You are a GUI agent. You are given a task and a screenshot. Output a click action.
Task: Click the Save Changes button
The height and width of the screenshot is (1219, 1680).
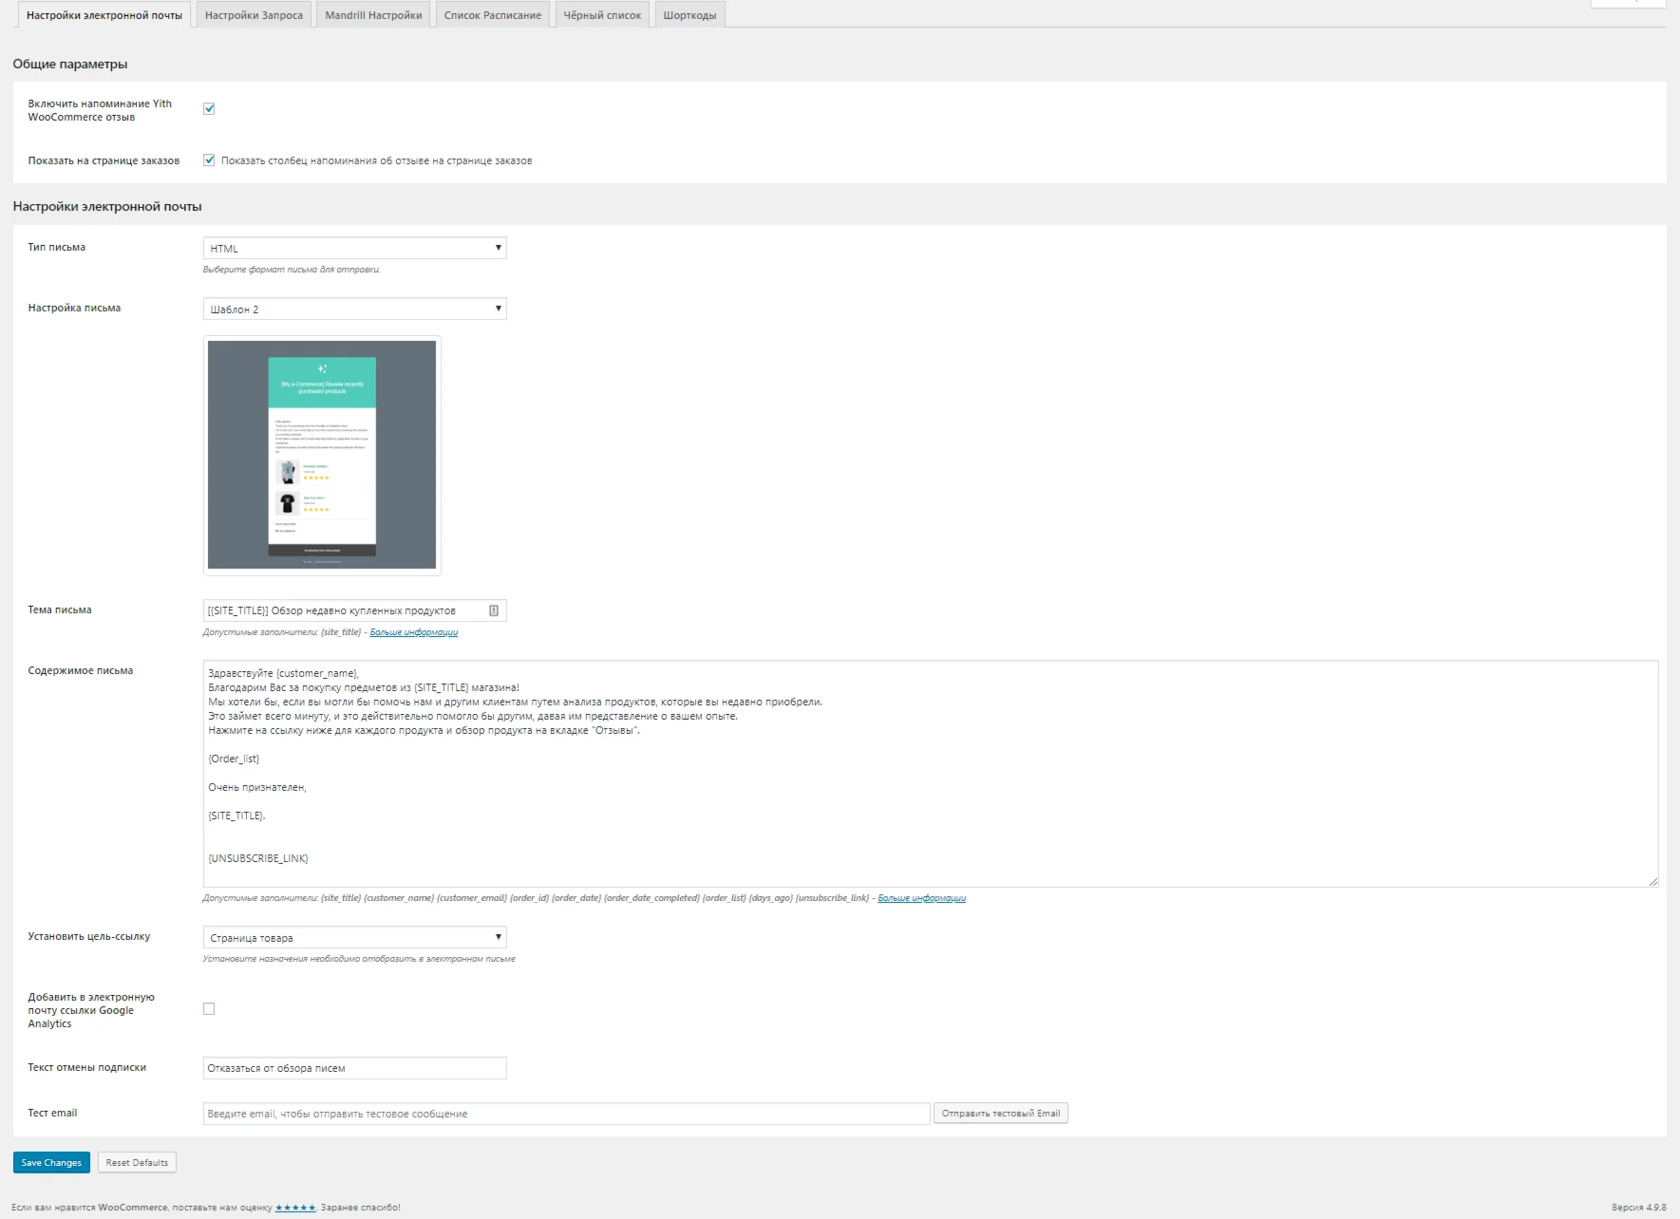pyautogui.click(x=51, y=1162)
